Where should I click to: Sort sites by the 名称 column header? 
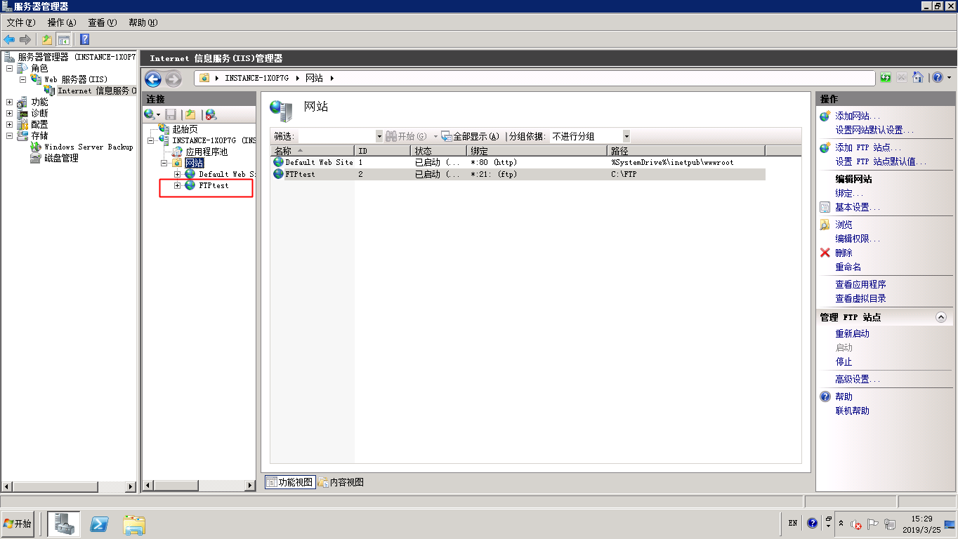point(313,151)
